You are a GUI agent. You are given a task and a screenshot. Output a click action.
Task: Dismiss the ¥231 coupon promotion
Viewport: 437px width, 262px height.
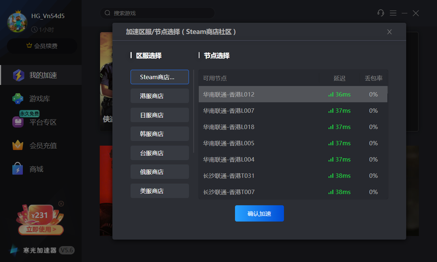tap(61, 203)
